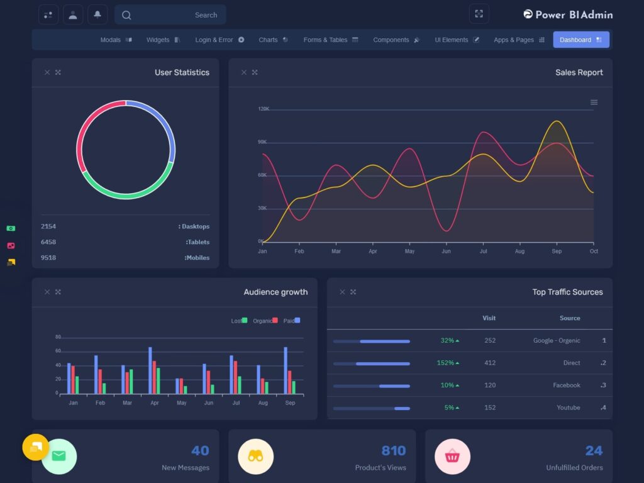Click the settings sliders icon in header
Screen dimensions: 644x483
click(48, 14)
